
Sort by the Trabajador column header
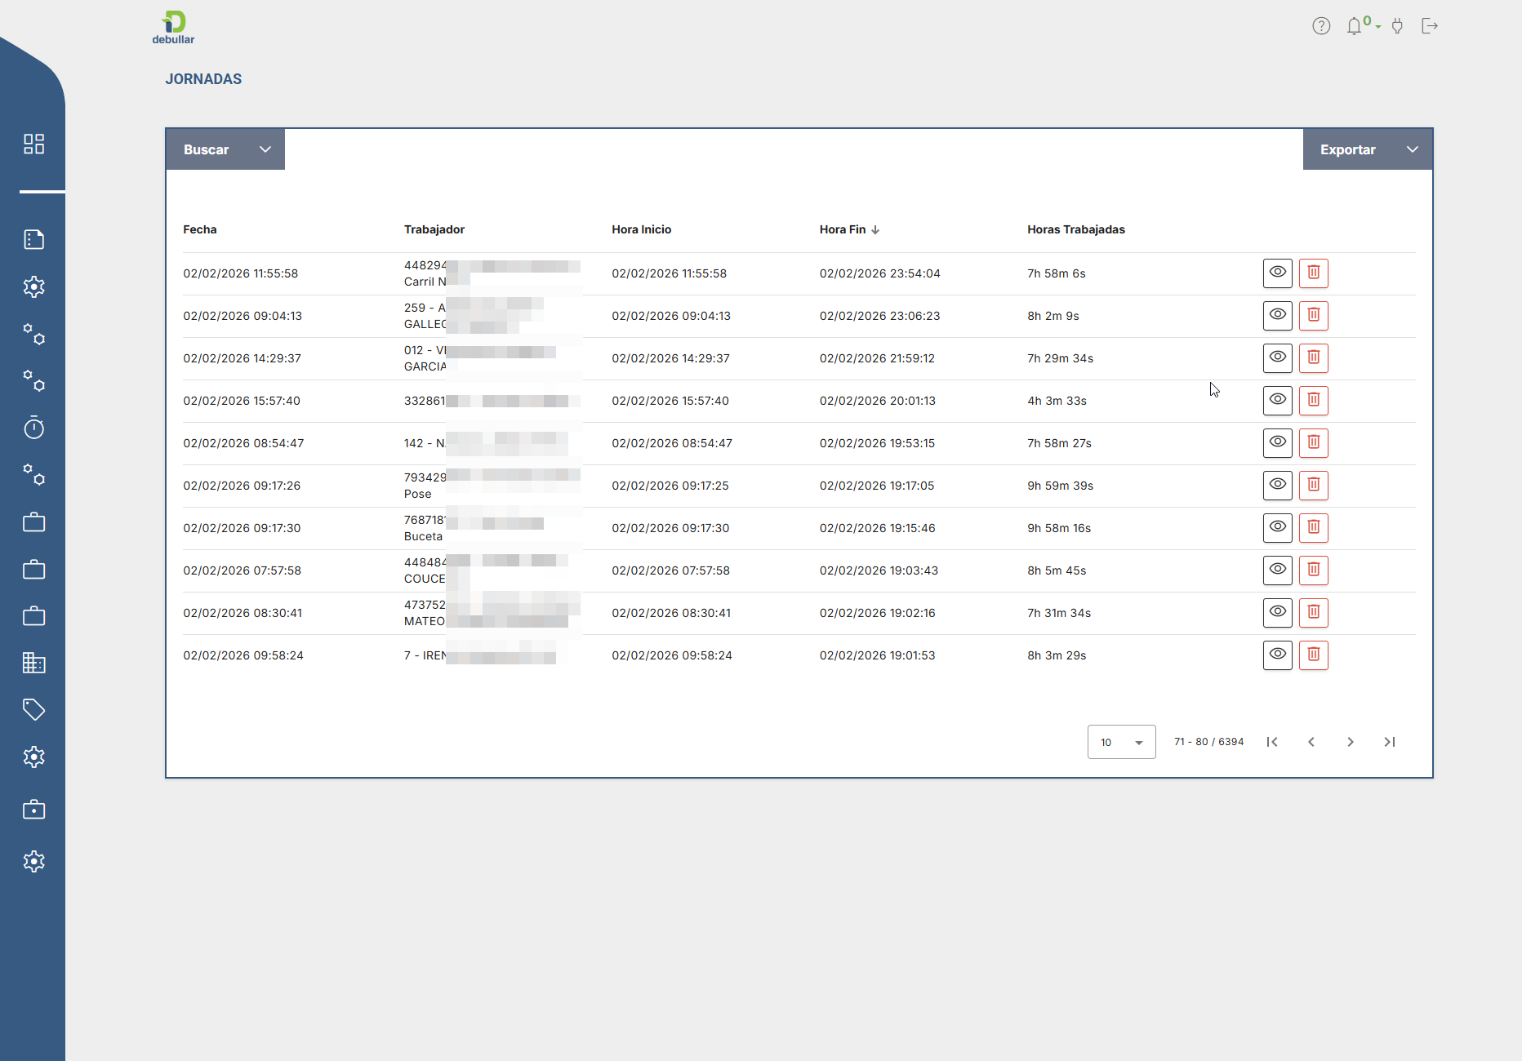434,229
